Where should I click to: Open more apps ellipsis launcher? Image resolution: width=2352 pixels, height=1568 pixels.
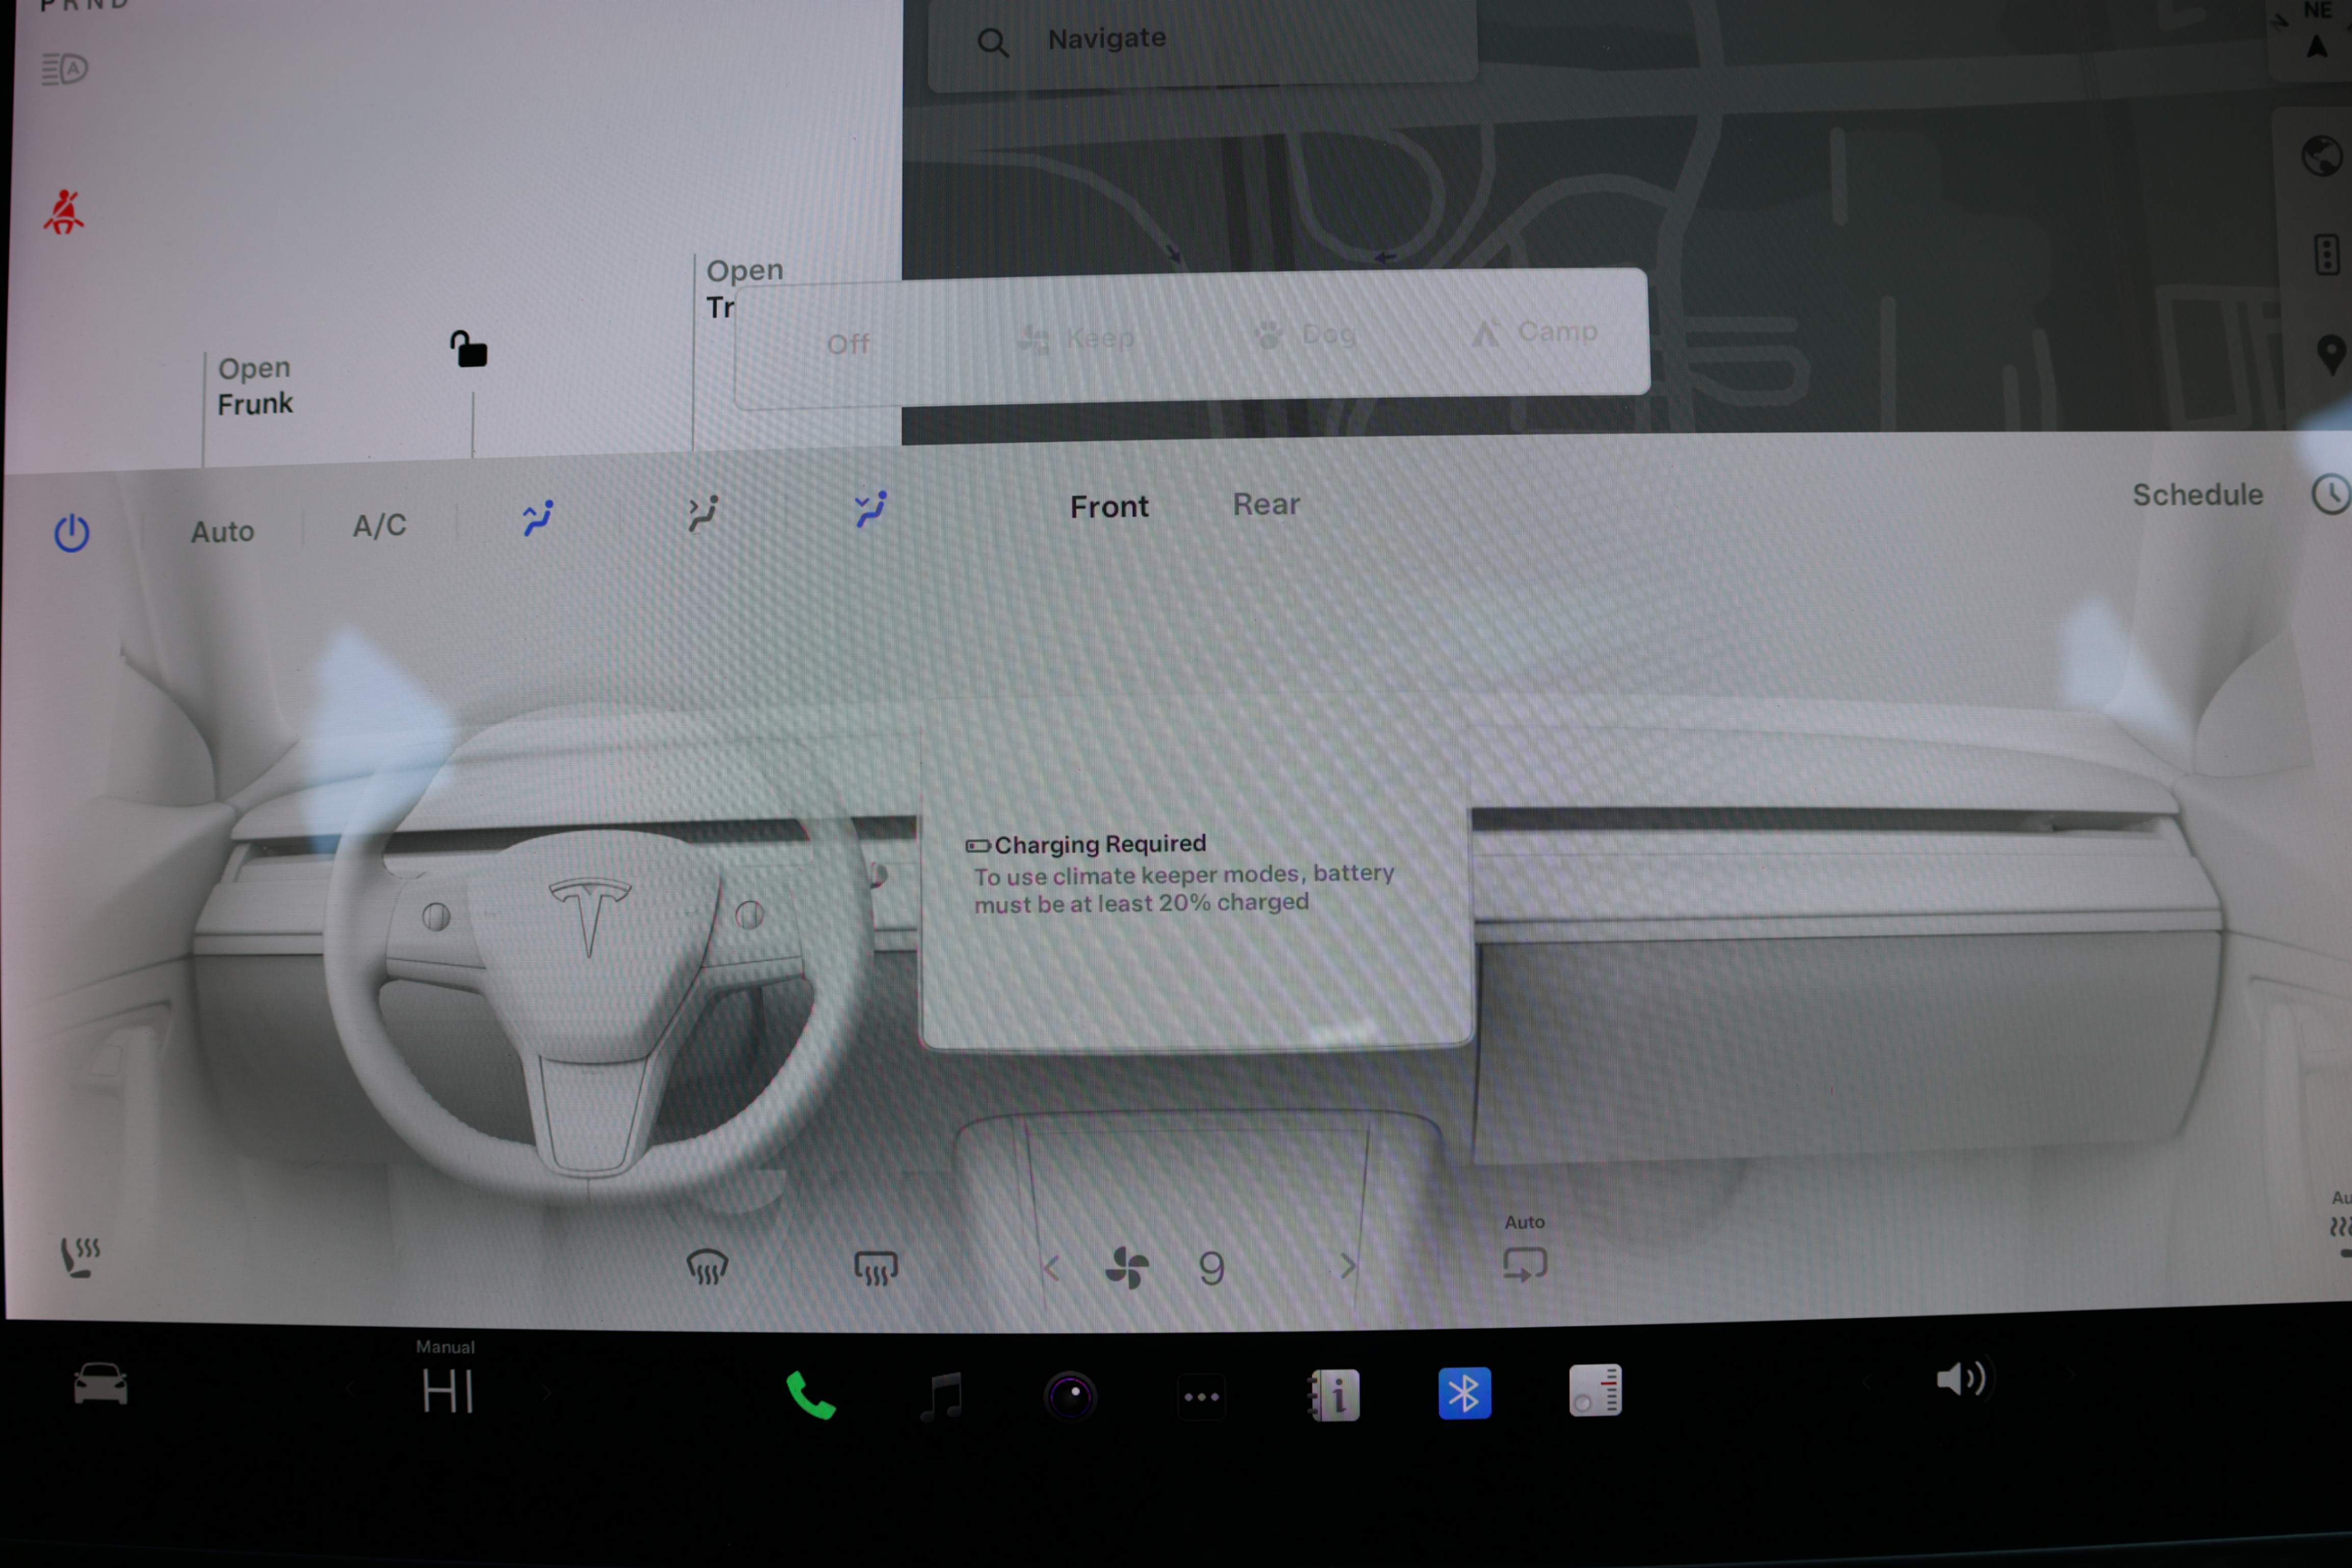pos(1201,1396)
